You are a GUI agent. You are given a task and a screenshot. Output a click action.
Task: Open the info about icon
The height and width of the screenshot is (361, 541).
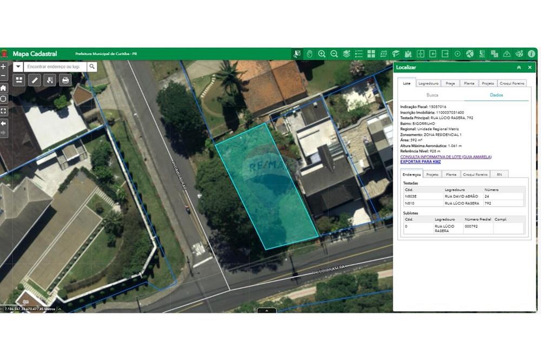click(532, 54)
